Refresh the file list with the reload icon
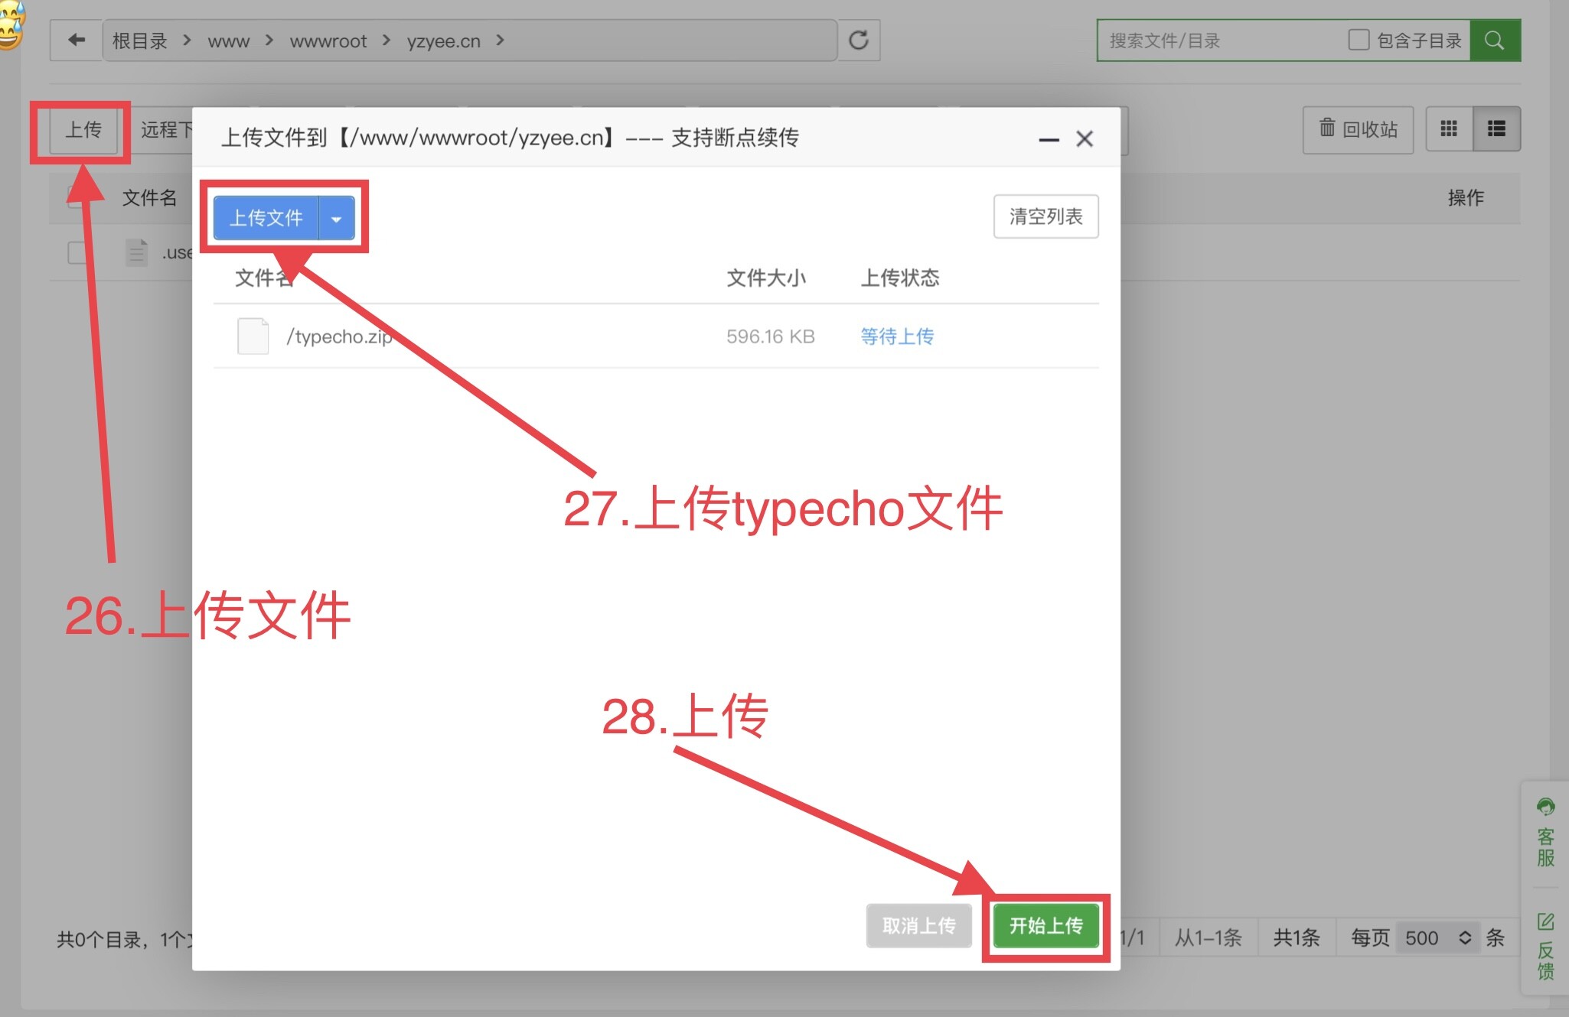Screen dimensions: 1569x1017 (x=859, y=41)
